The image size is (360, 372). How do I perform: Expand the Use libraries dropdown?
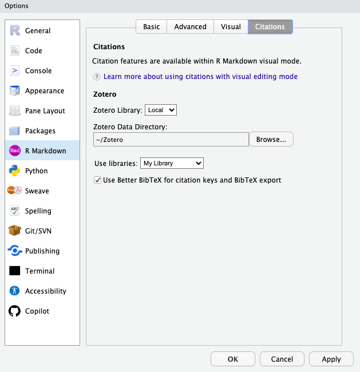tap(172, 163)
